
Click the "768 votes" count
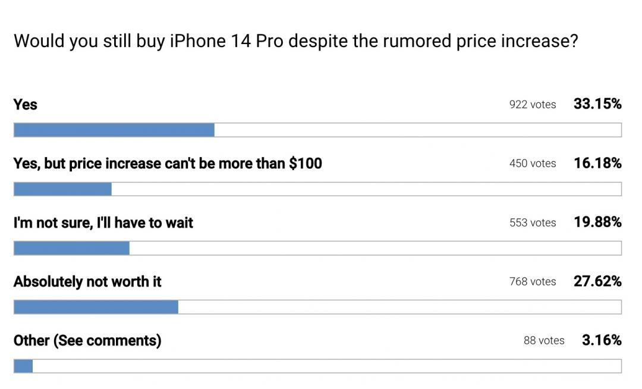[533, 282]
